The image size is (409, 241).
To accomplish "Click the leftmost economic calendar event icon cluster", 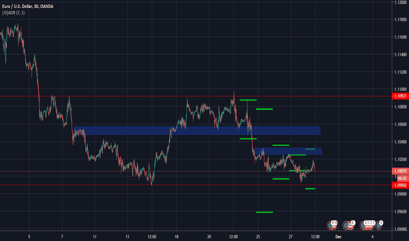I will pyautogui.click(x=332, y=225).
